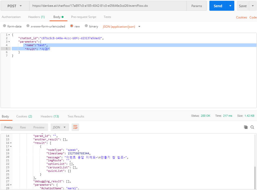Send the request

[218, 6]
